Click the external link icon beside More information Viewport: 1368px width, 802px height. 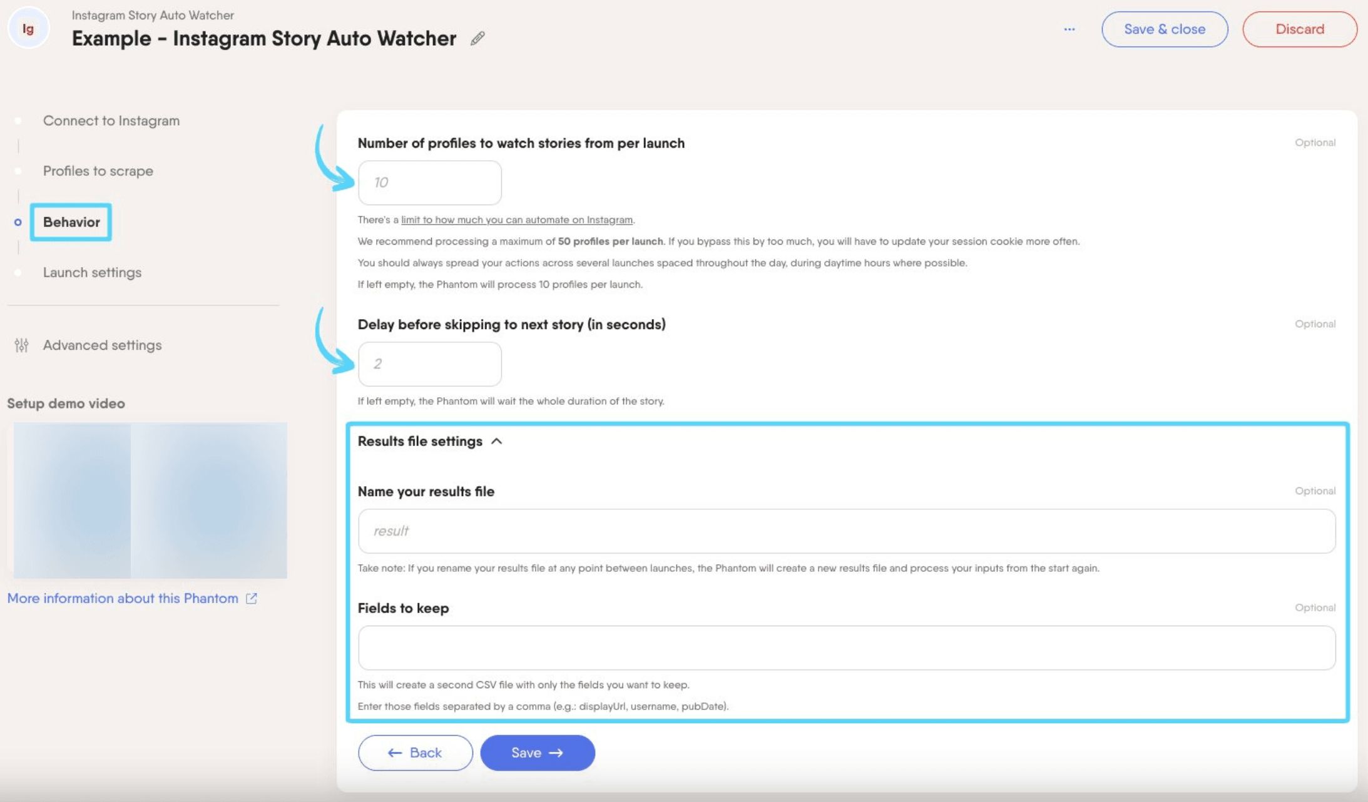[252, 598]
